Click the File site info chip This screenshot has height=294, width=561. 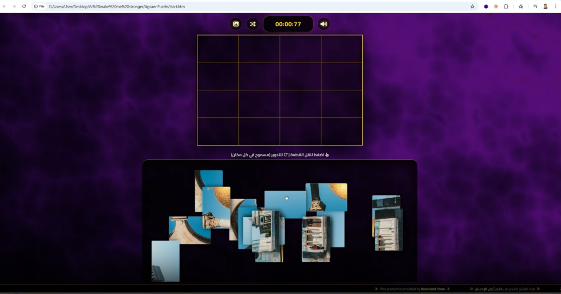(x=39, y=7)
